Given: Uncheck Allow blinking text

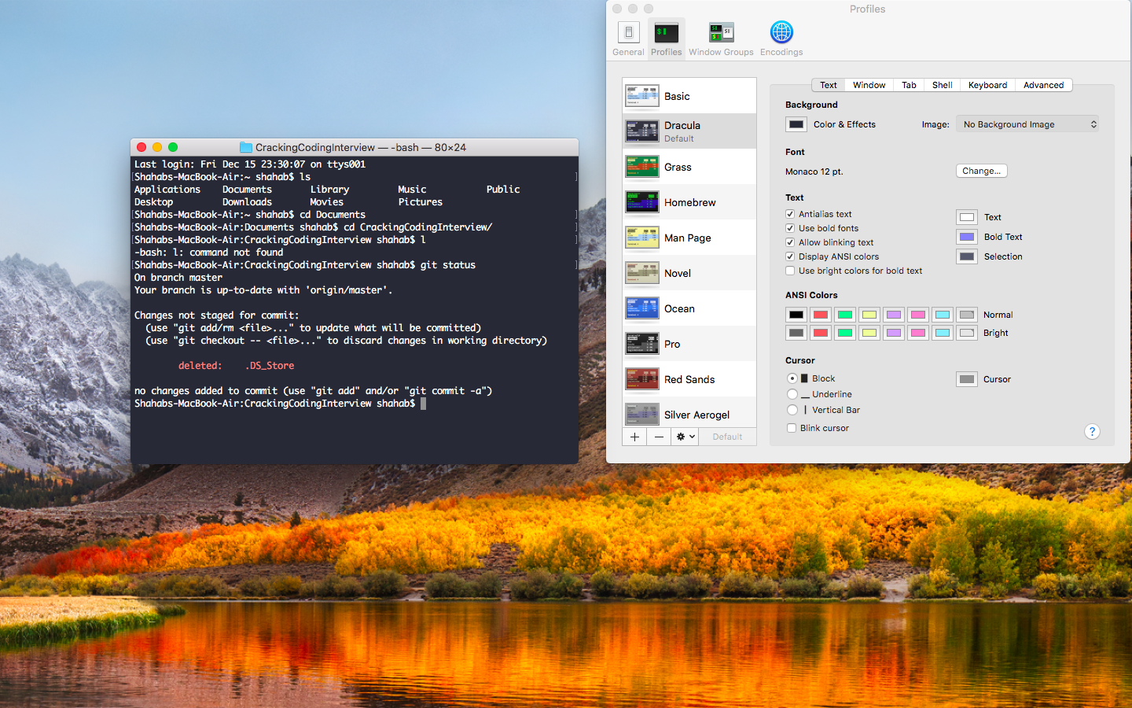Looking at the screenshot, I should [790, 242].
